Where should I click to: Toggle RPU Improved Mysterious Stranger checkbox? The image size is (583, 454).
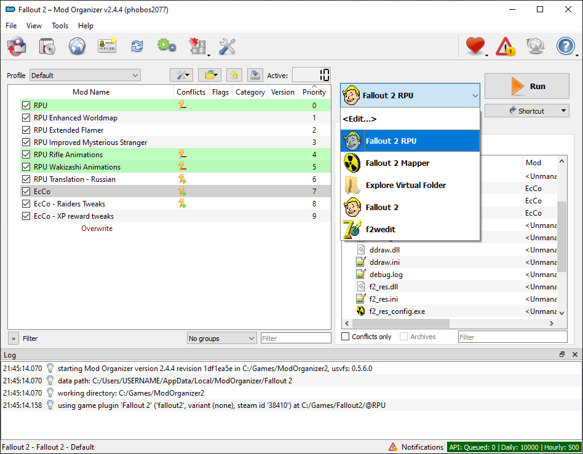click(26, 142)
